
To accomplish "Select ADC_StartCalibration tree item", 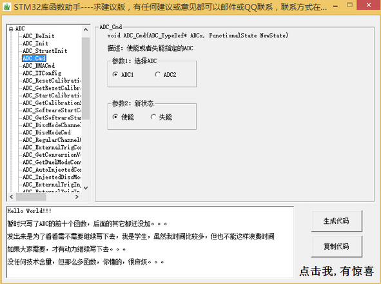I will point(52,96).
